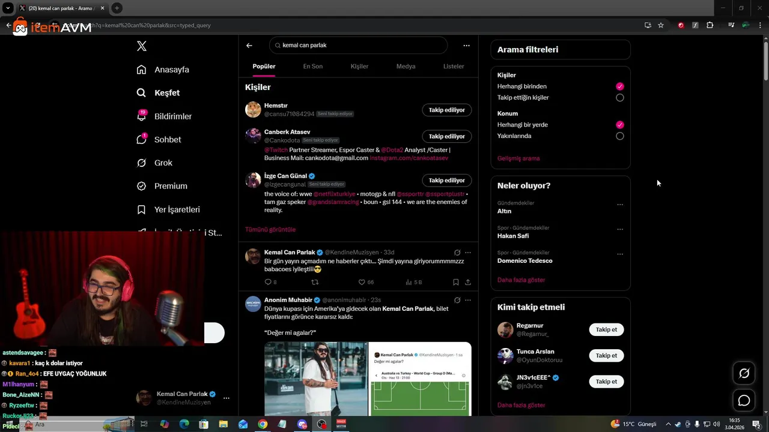Click Takip ediliyor button for Canberk Atasev
This screenshot has width=769, height=432.
[447, 136]
